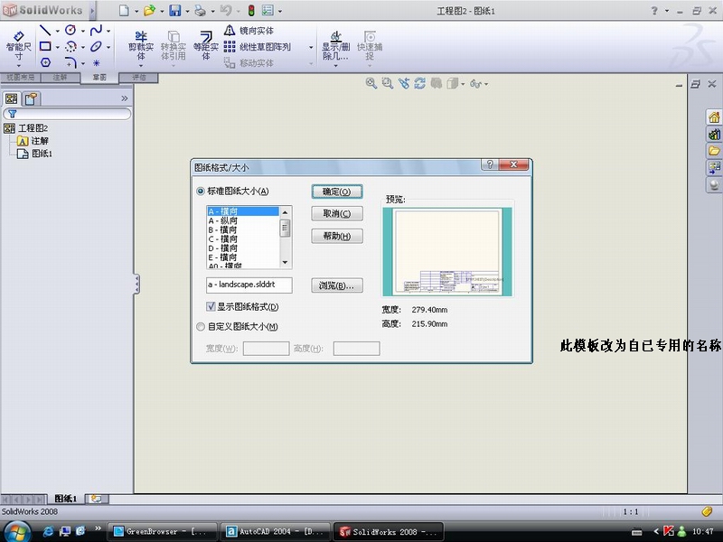Image resolution: width=723 pixels, height=542 pixels.
Task: Click Mirror Entities (镜向实体) tool
Action: [x=249, y=31]
